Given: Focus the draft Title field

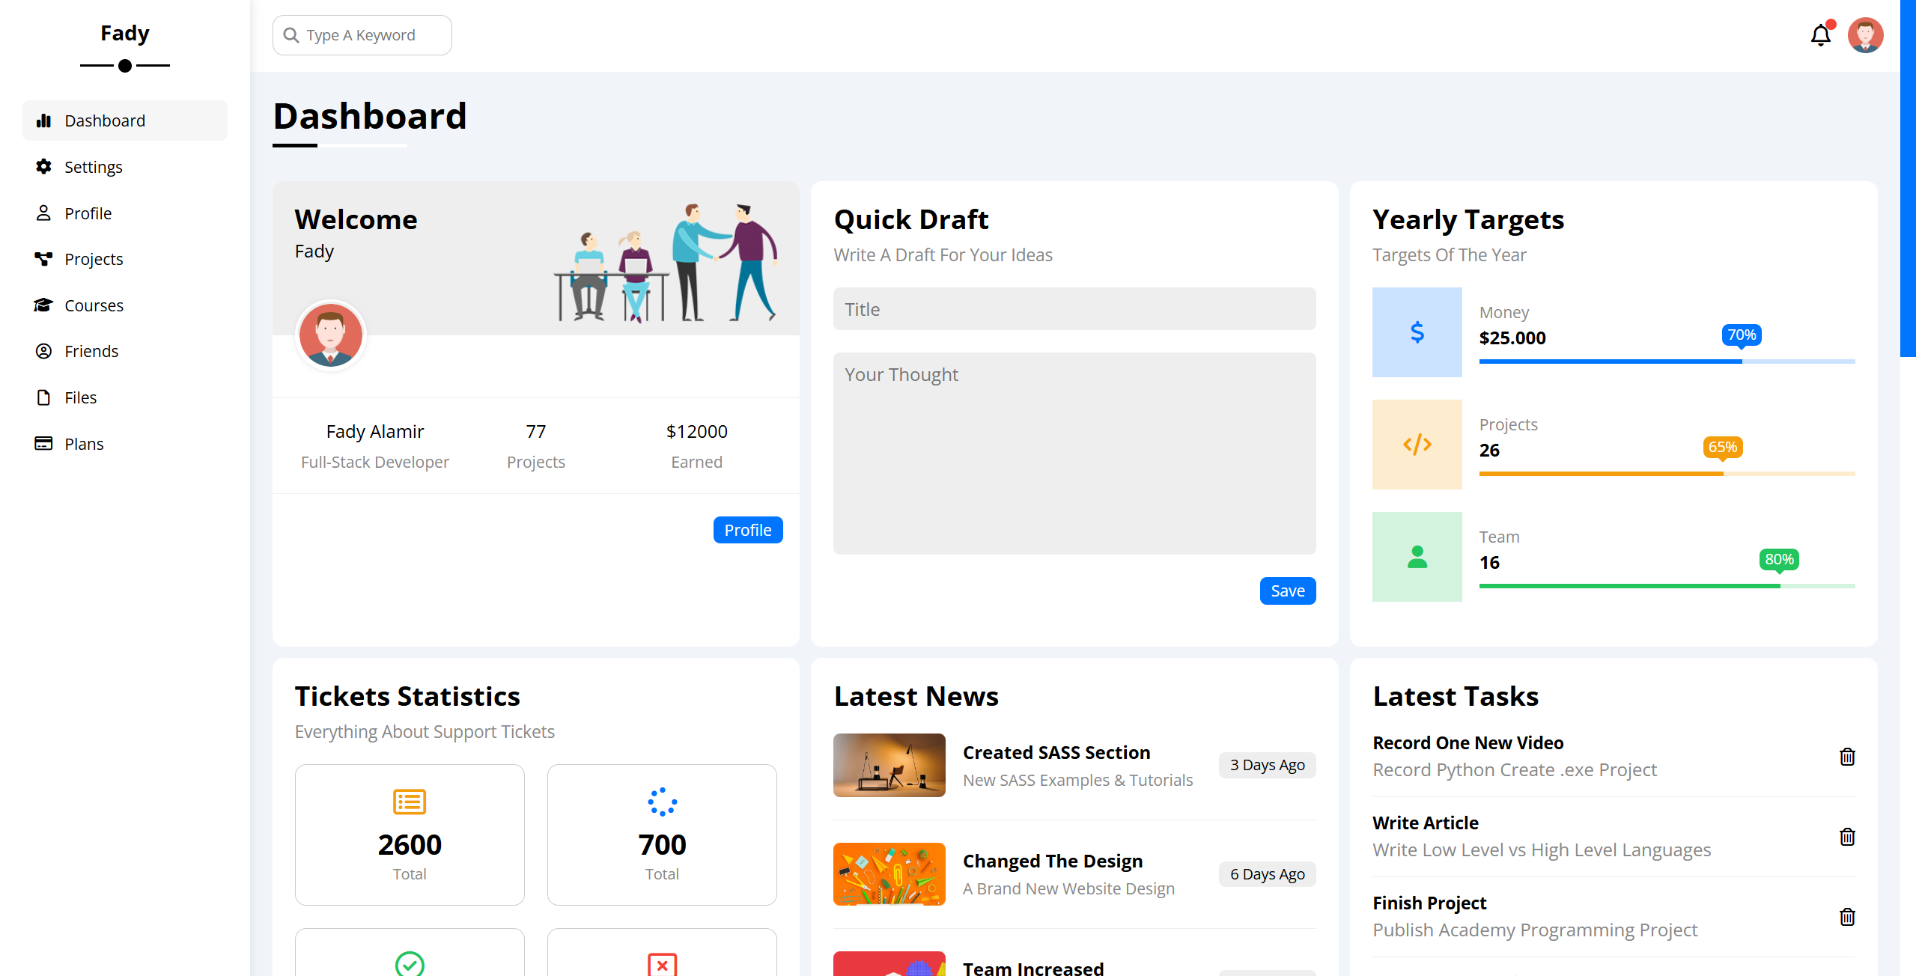Looking at the screenshot, I should pos(1074,309).
